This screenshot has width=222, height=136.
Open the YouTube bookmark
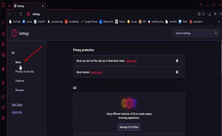click(x=15, y=22)
